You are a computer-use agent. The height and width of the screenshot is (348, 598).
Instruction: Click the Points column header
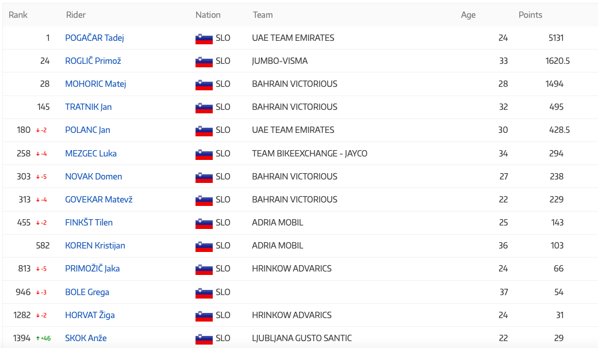[530, 15]
